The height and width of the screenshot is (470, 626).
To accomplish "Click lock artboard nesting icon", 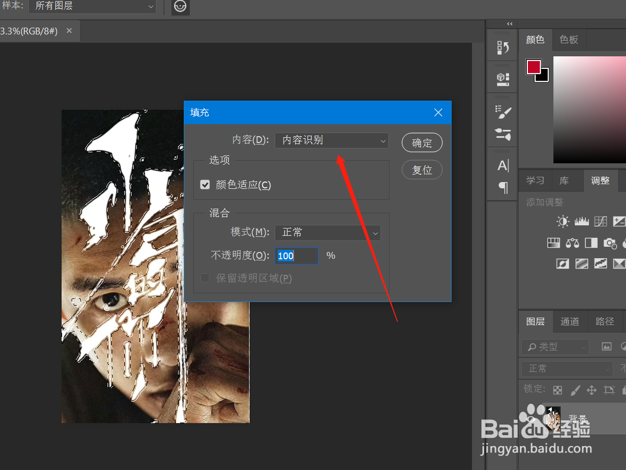I will (609, 390).
